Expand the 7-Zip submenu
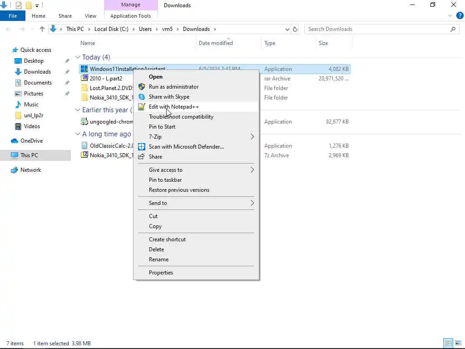This screenshot has height=349, width=465. tap(252, 137)
